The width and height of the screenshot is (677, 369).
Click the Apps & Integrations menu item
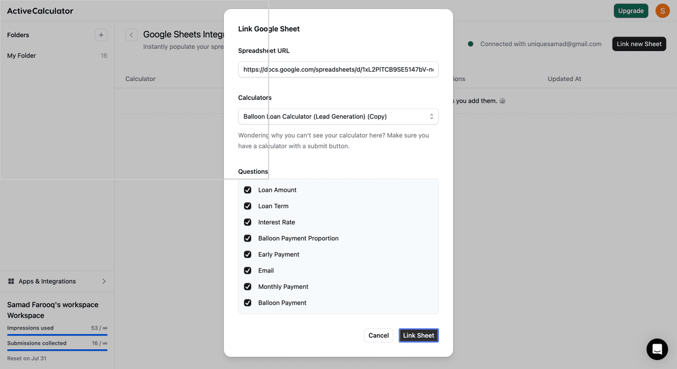57,281
